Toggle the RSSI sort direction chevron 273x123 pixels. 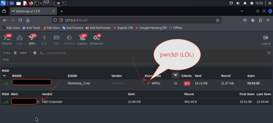click(x=4, y=76)
